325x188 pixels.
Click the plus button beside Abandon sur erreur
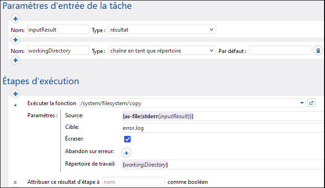click(x=127, y=152)
